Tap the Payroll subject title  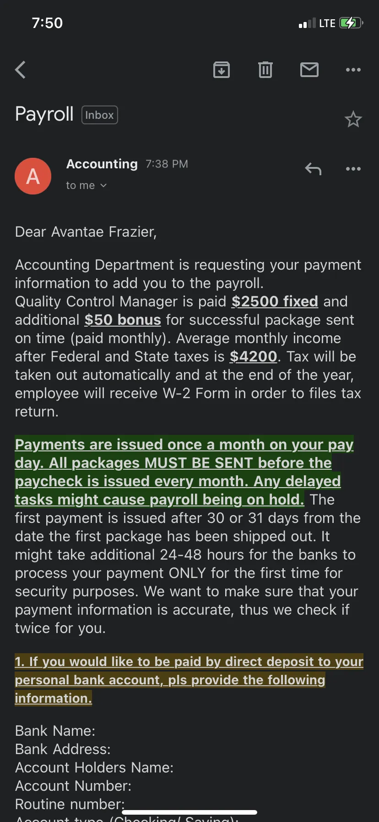(44, 114)
